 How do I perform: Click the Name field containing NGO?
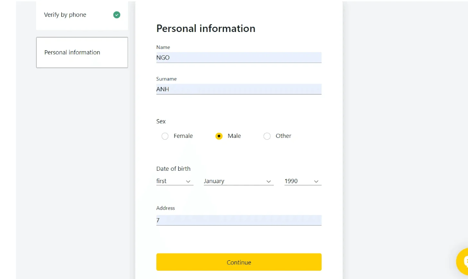coord(239,58)
